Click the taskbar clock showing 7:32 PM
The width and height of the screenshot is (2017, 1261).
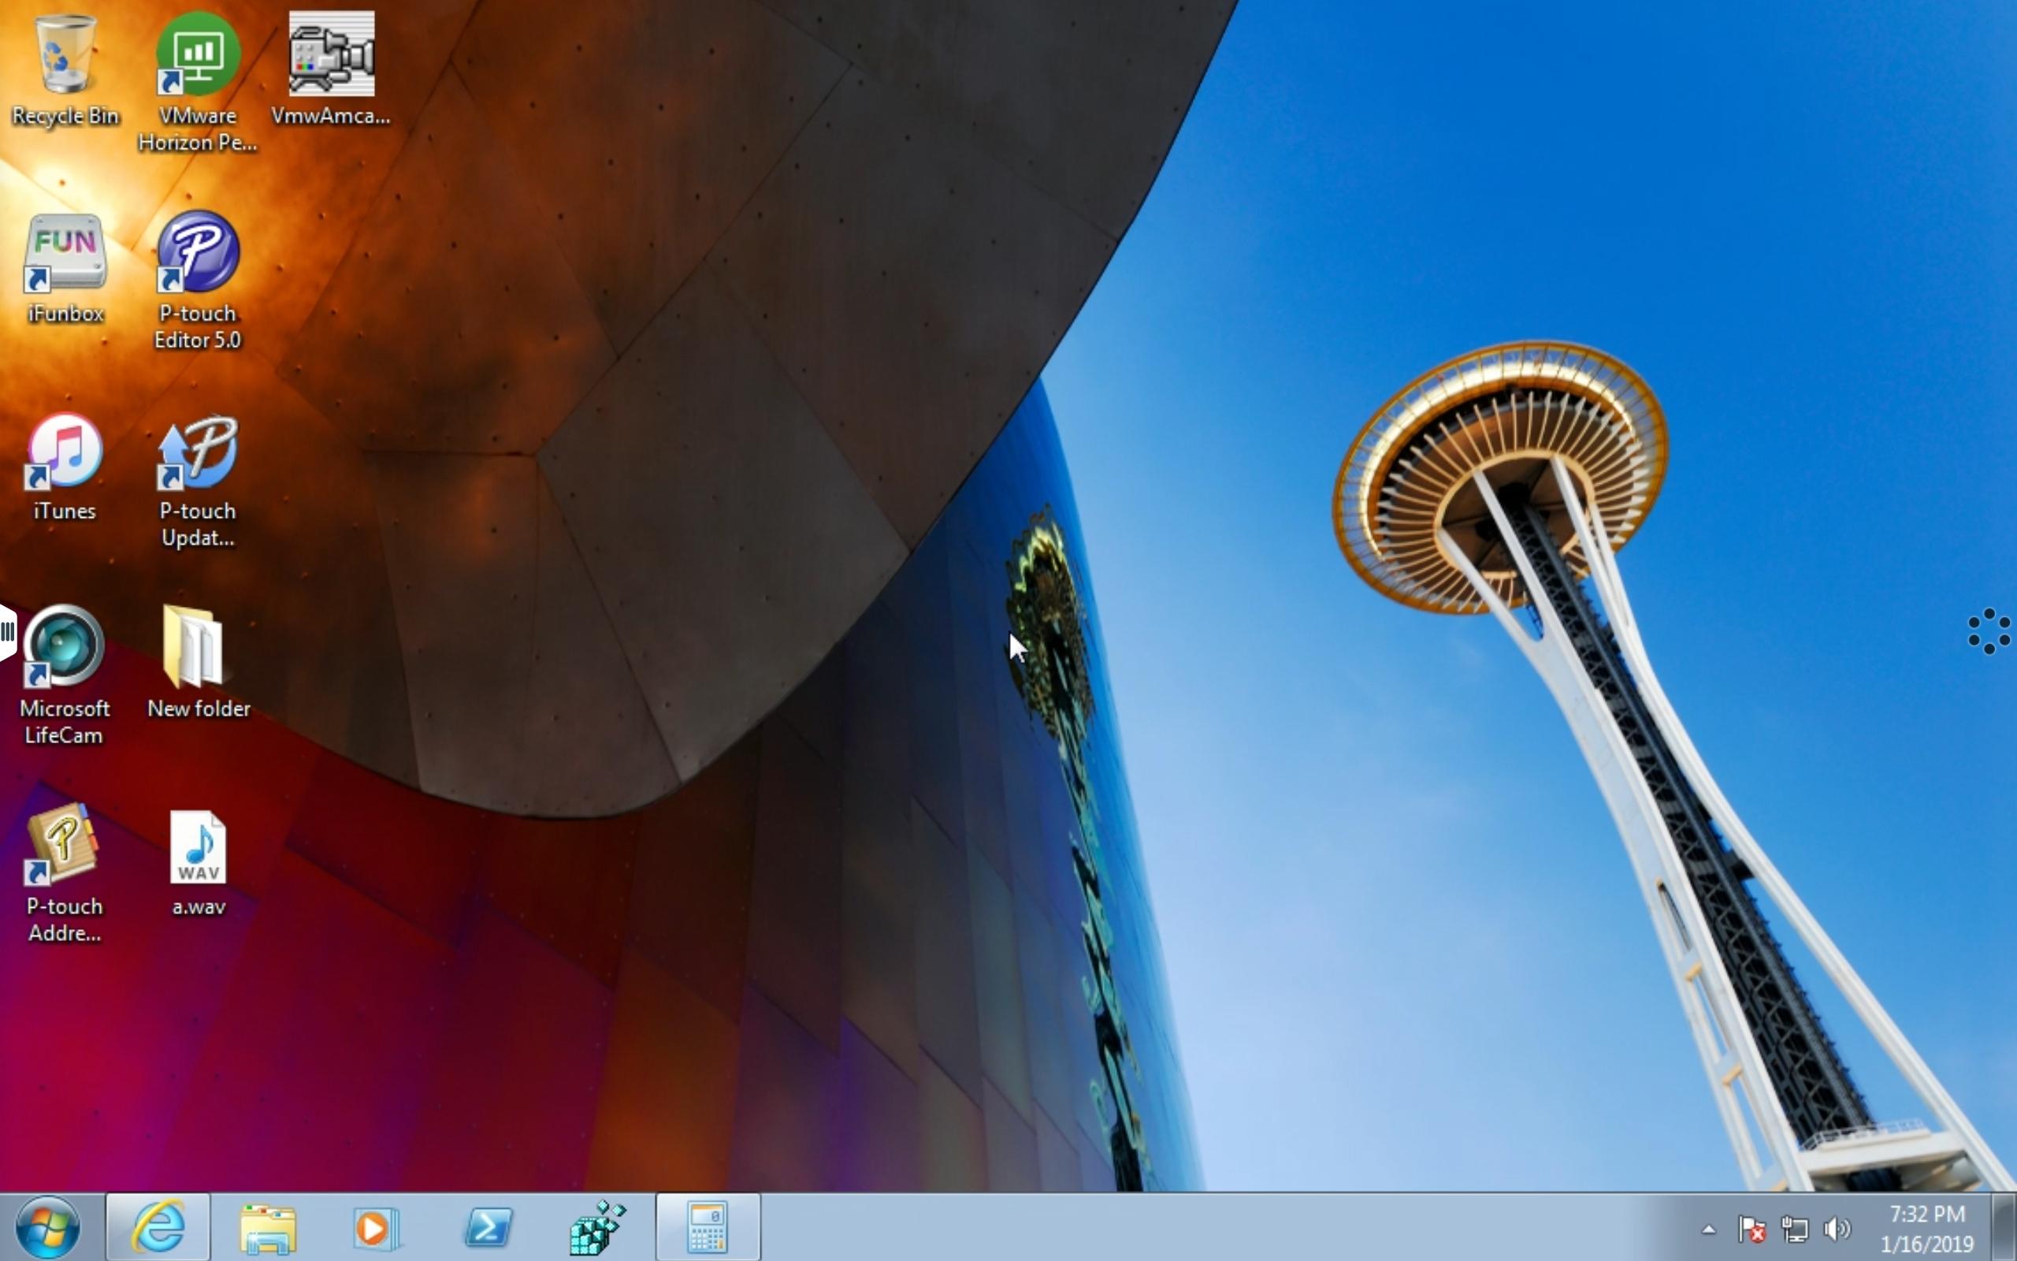1927,1229
